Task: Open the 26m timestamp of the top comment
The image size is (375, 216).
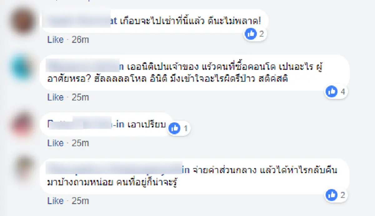Action: pyautogui.click(x=80, y=39)
